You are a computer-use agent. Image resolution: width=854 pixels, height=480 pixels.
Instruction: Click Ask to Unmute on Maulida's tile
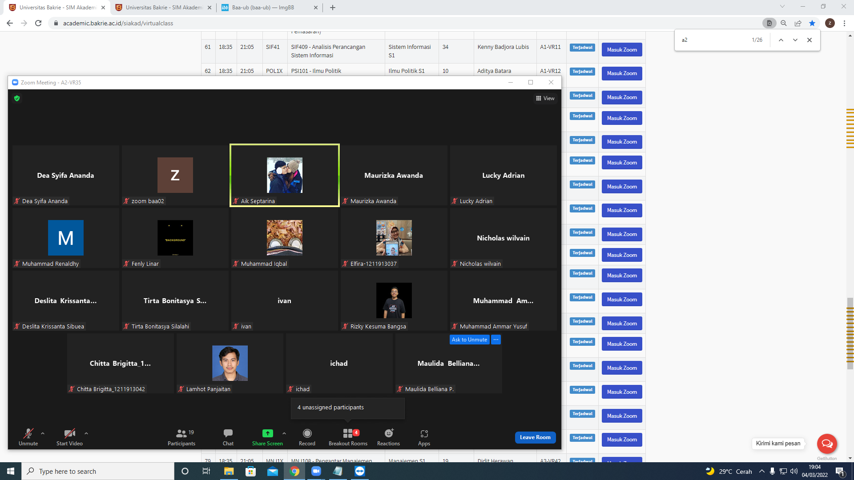pos(469,340)
